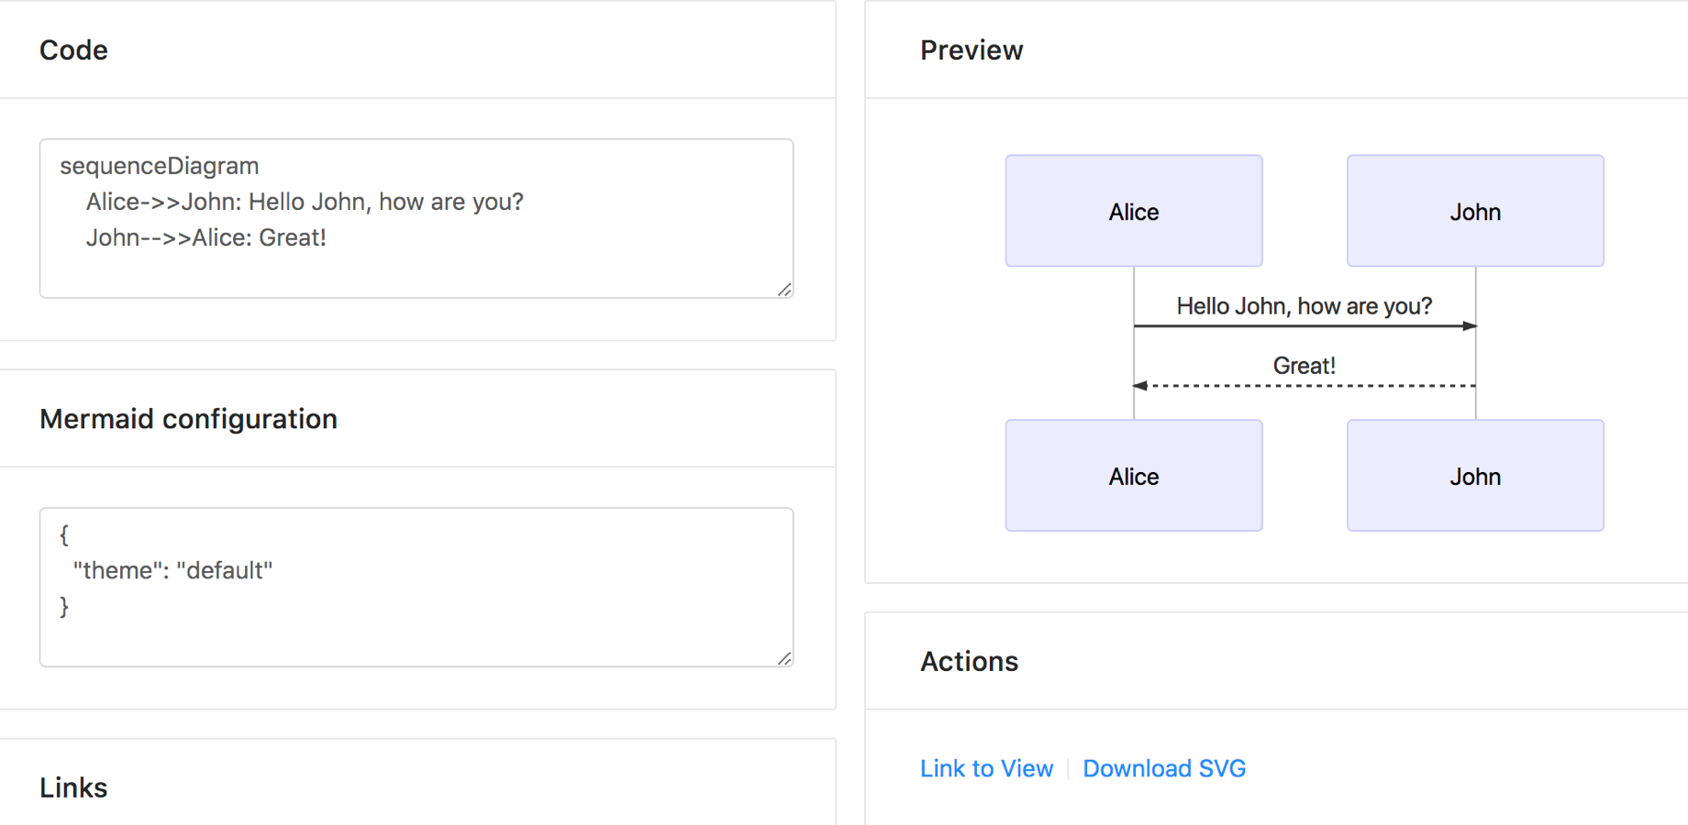
Task: Click the top John participant box
Action: [1475, 211]
